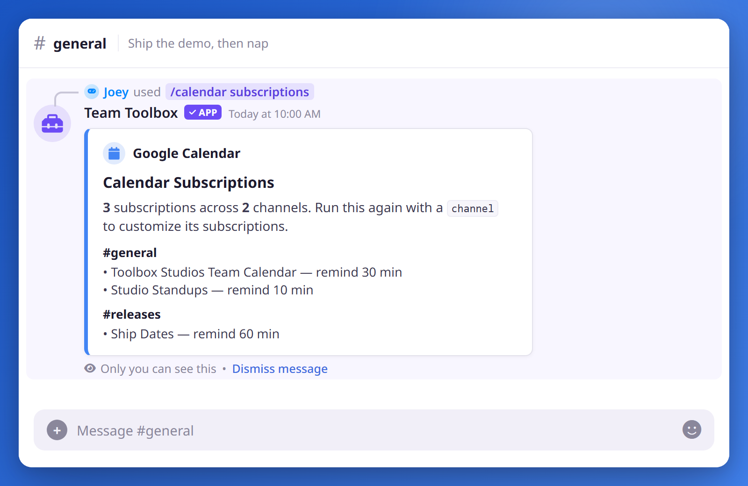Screen dimensions: 748x486
Task: Click the Team Toolbox app name
Action: click(x=131, y=113)
